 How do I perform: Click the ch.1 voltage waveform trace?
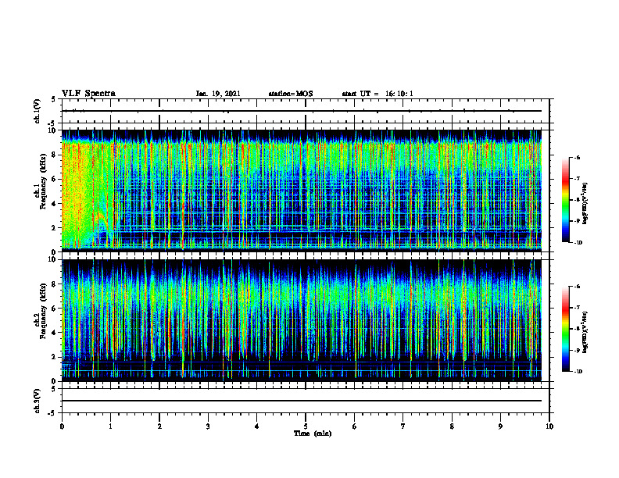(x=302, y=111)
